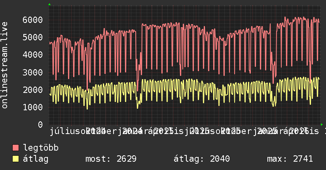
Task: Click the red legtöbb legend swatch
Action: click(x=15, y=148)
